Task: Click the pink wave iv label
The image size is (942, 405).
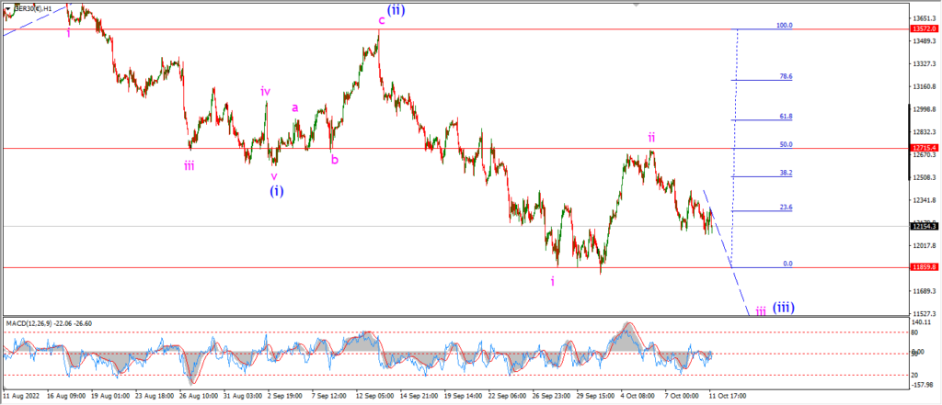Action: [x=265, y=91]
